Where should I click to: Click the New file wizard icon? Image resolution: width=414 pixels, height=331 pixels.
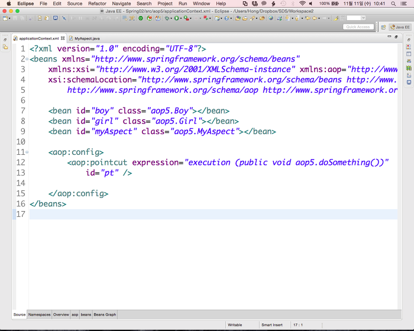coord(5,18)
